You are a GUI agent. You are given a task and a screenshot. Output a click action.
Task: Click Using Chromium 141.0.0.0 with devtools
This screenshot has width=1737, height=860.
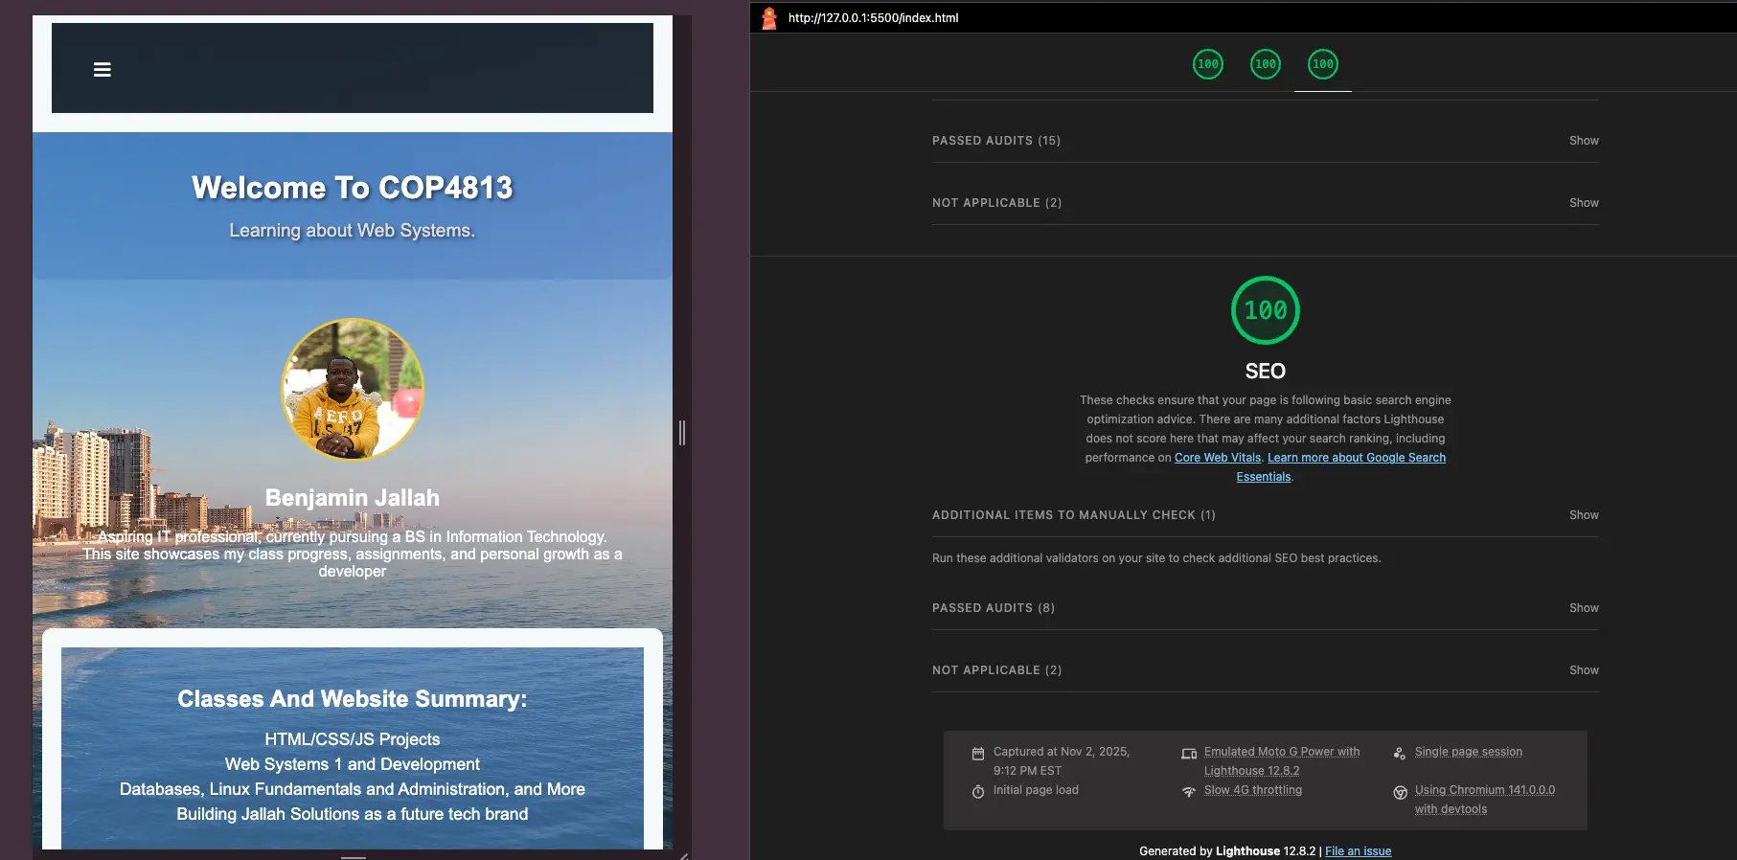pos(1485,800)
